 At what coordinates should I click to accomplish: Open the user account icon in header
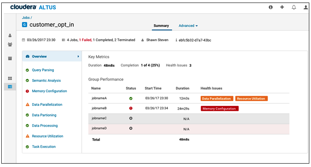tap(305, 7)
